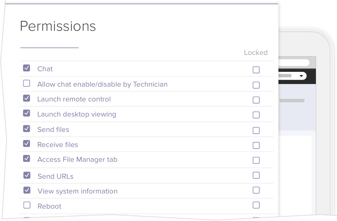337x221 pixels.
Task: Open the dropdown arrow in phone toolbar
Action: 301,76
